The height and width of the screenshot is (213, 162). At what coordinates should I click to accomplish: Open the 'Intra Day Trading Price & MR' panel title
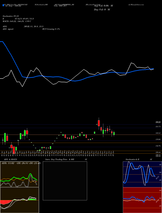tap(60, 159)
